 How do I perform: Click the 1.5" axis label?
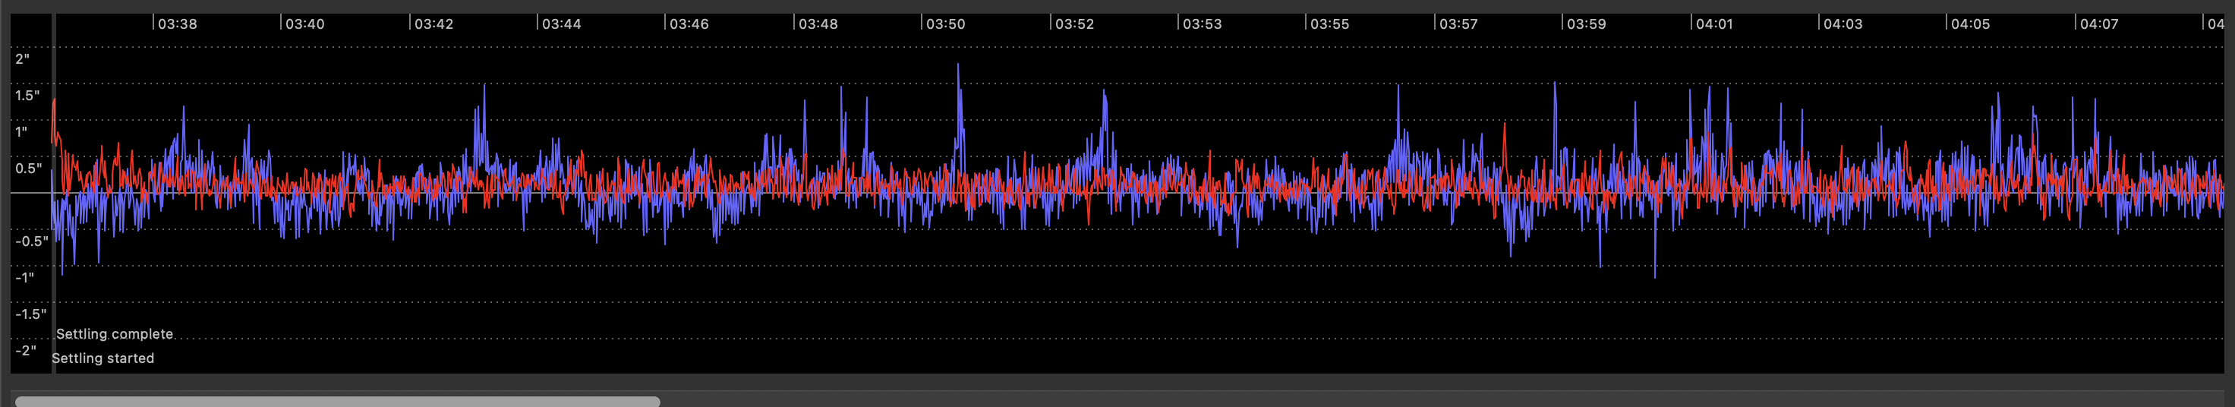[28, 96]
